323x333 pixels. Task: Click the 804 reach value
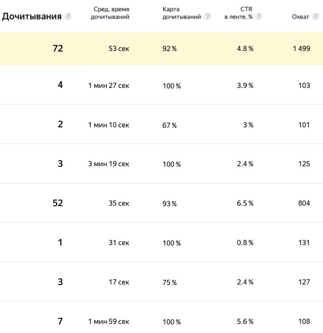[x=304, y=203]
